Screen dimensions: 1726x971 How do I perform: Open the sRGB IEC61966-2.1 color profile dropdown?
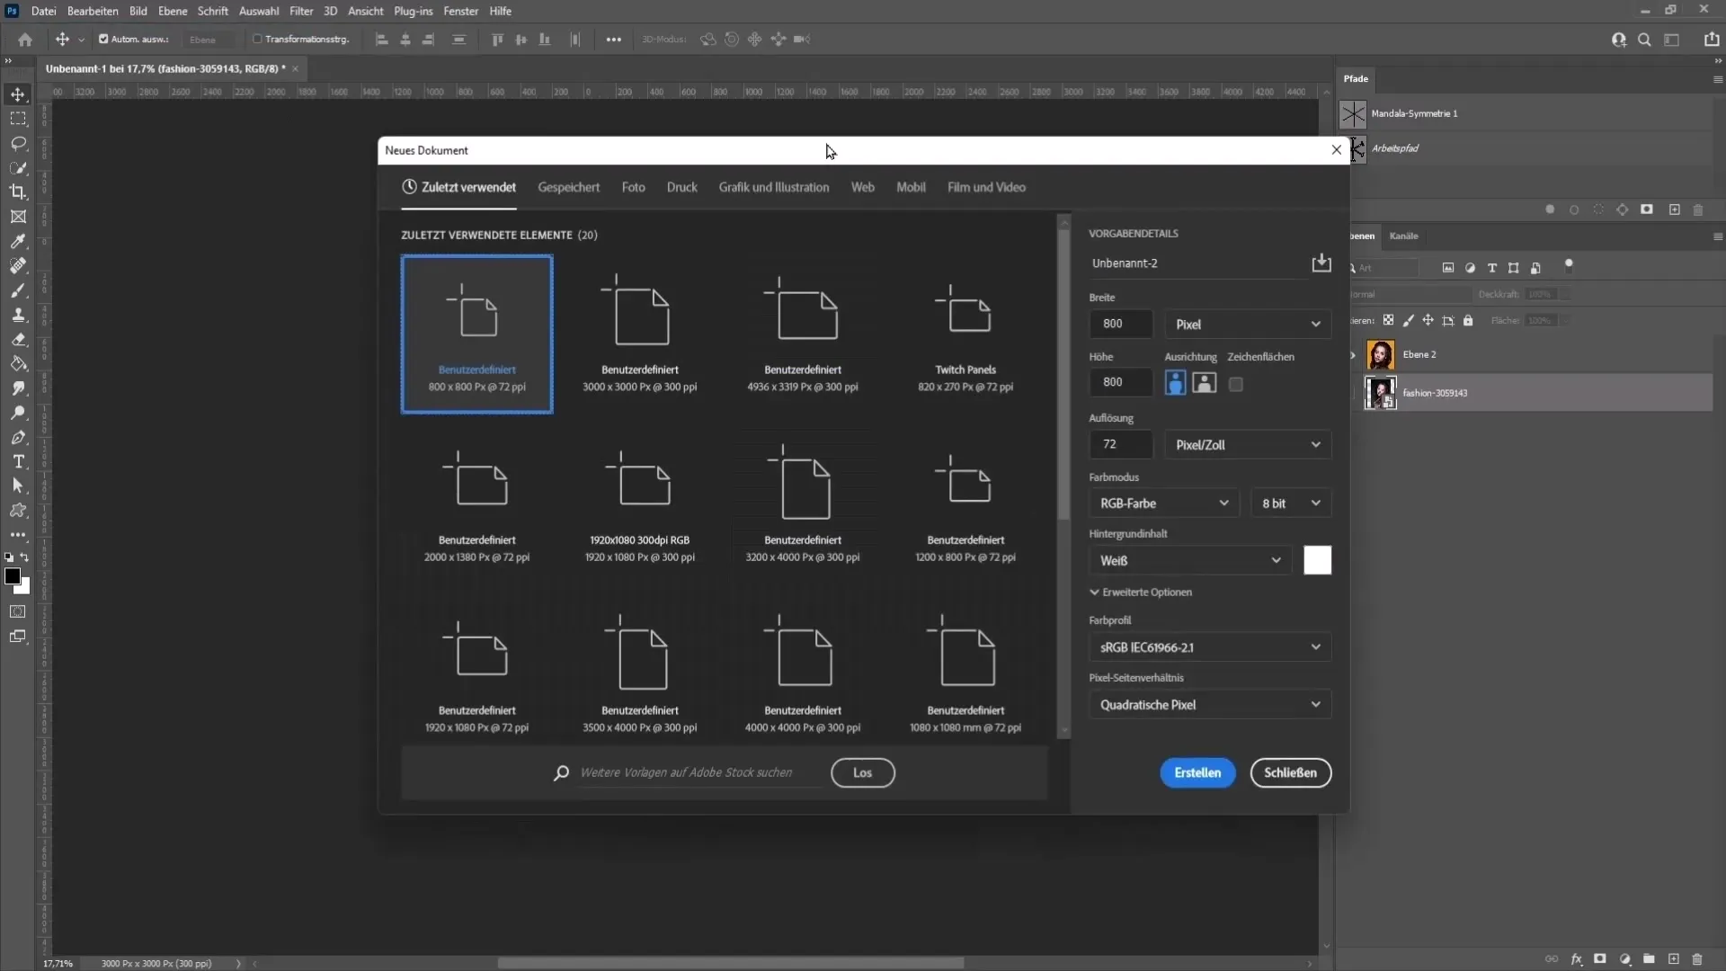(1210, 647)
